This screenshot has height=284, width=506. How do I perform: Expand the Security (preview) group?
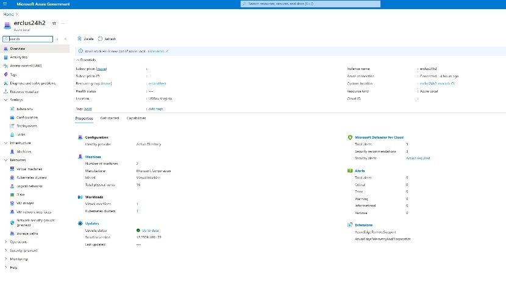pos(5,251)
